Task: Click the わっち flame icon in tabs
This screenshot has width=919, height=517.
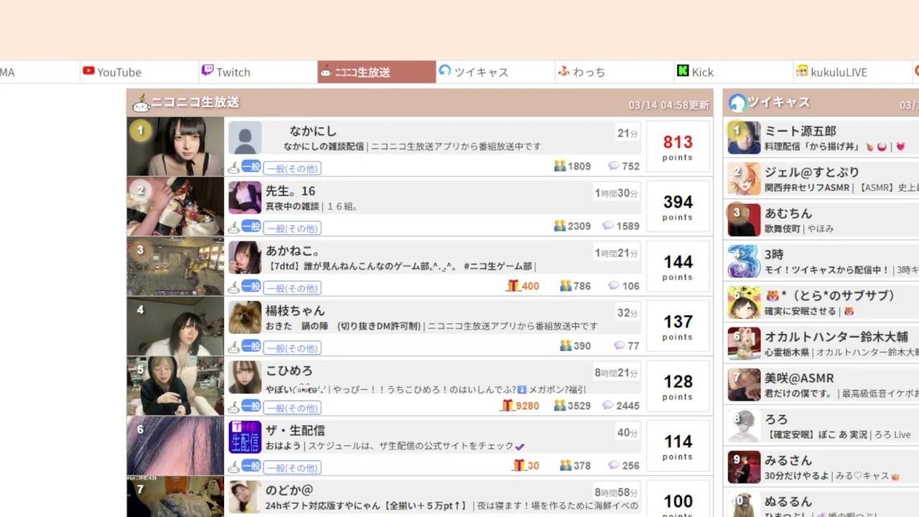Action: (564, 71)
